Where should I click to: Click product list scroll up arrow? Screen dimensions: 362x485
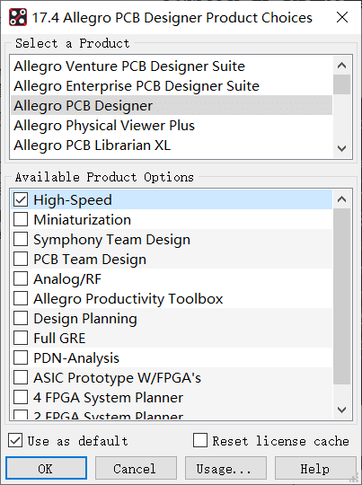pos(342,66)
